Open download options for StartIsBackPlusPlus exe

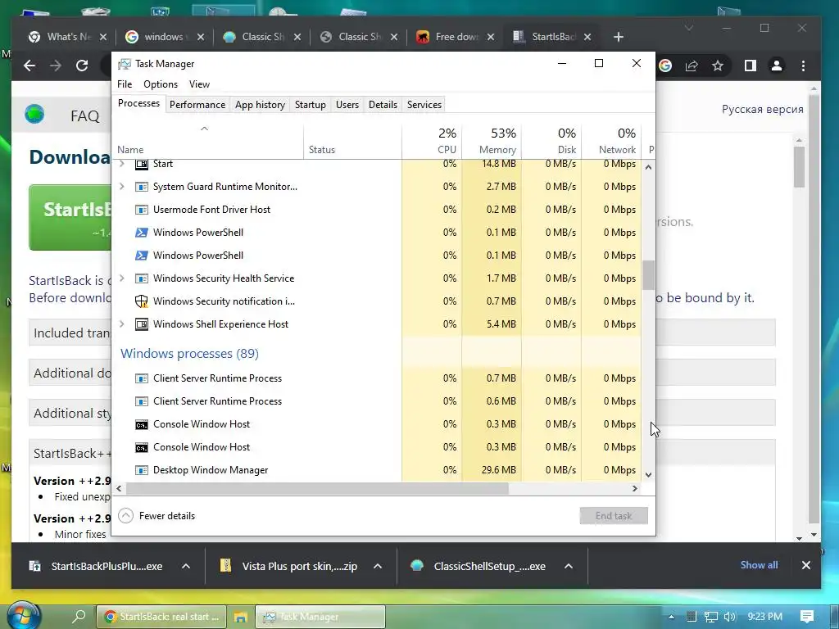point(186,566)
